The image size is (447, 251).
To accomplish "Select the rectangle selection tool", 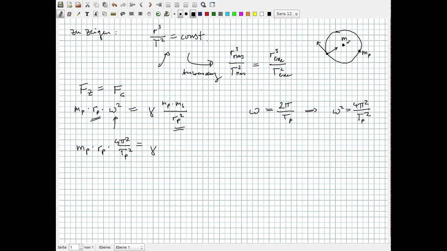I will [131, 14].
